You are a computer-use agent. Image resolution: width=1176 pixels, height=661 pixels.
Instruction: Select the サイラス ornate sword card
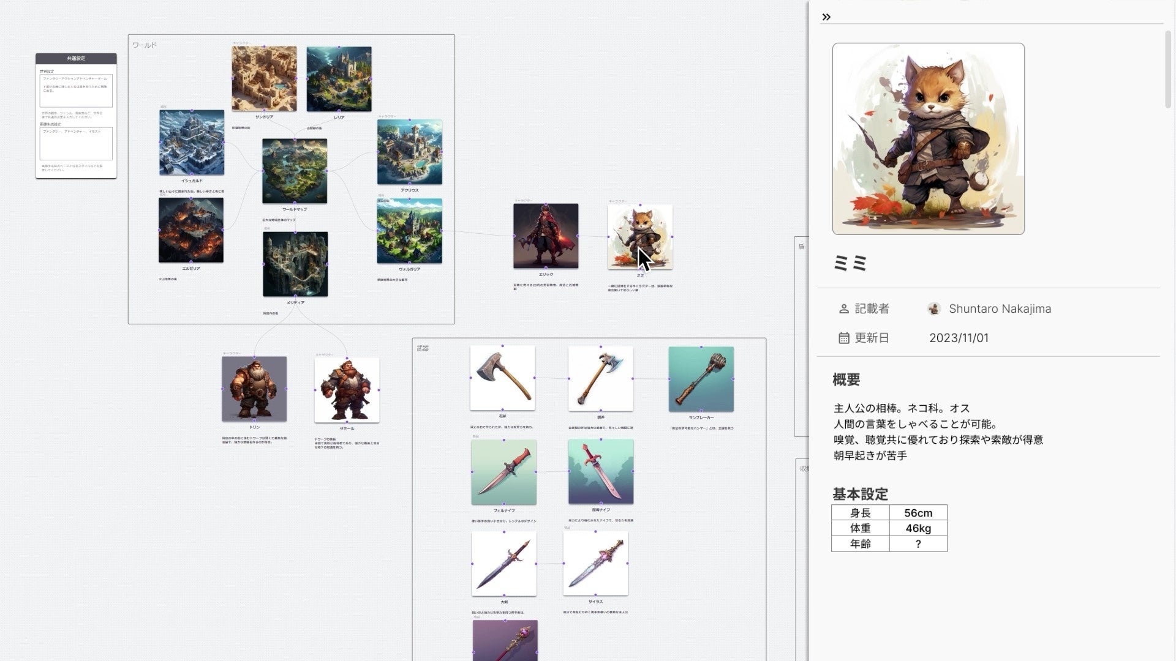pos(595,564)
